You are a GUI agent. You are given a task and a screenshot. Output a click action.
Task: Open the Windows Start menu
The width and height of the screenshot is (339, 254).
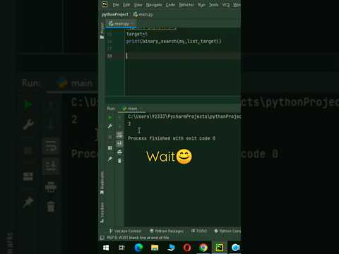106,248
